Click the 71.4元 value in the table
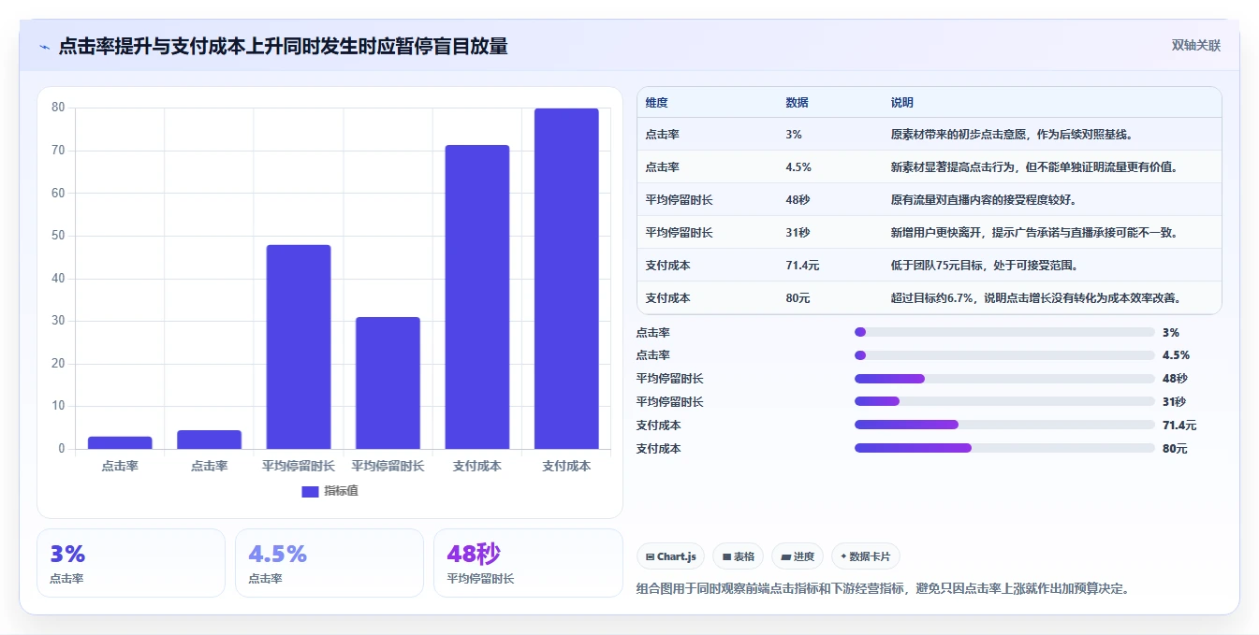The width and height of the screenshot is (1259, 635). coord(802,266)
